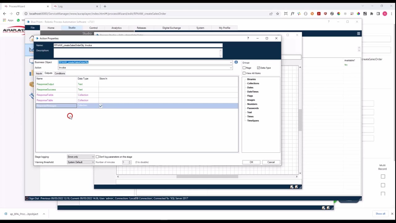396x223 pixels.
Task: Click the vertical scrollbar right of data types
Action: click(x=300, y=120)
